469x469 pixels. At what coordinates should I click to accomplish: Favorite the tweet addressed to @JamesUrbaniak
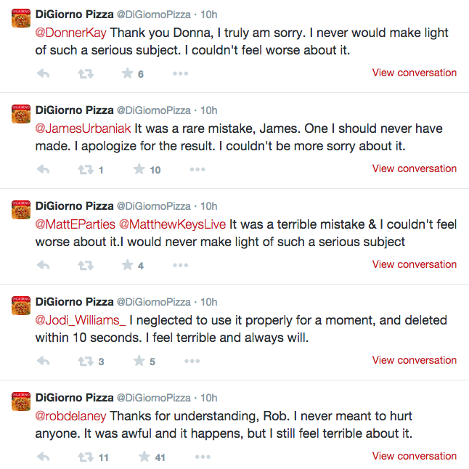(139, 169)
